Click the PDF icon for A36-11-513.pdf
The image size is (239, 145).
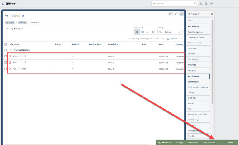point(10,56)
